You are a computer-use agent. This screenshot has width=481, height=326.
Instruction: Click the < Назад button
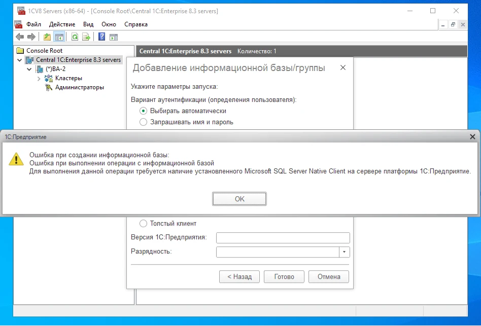tap(239, 277)
